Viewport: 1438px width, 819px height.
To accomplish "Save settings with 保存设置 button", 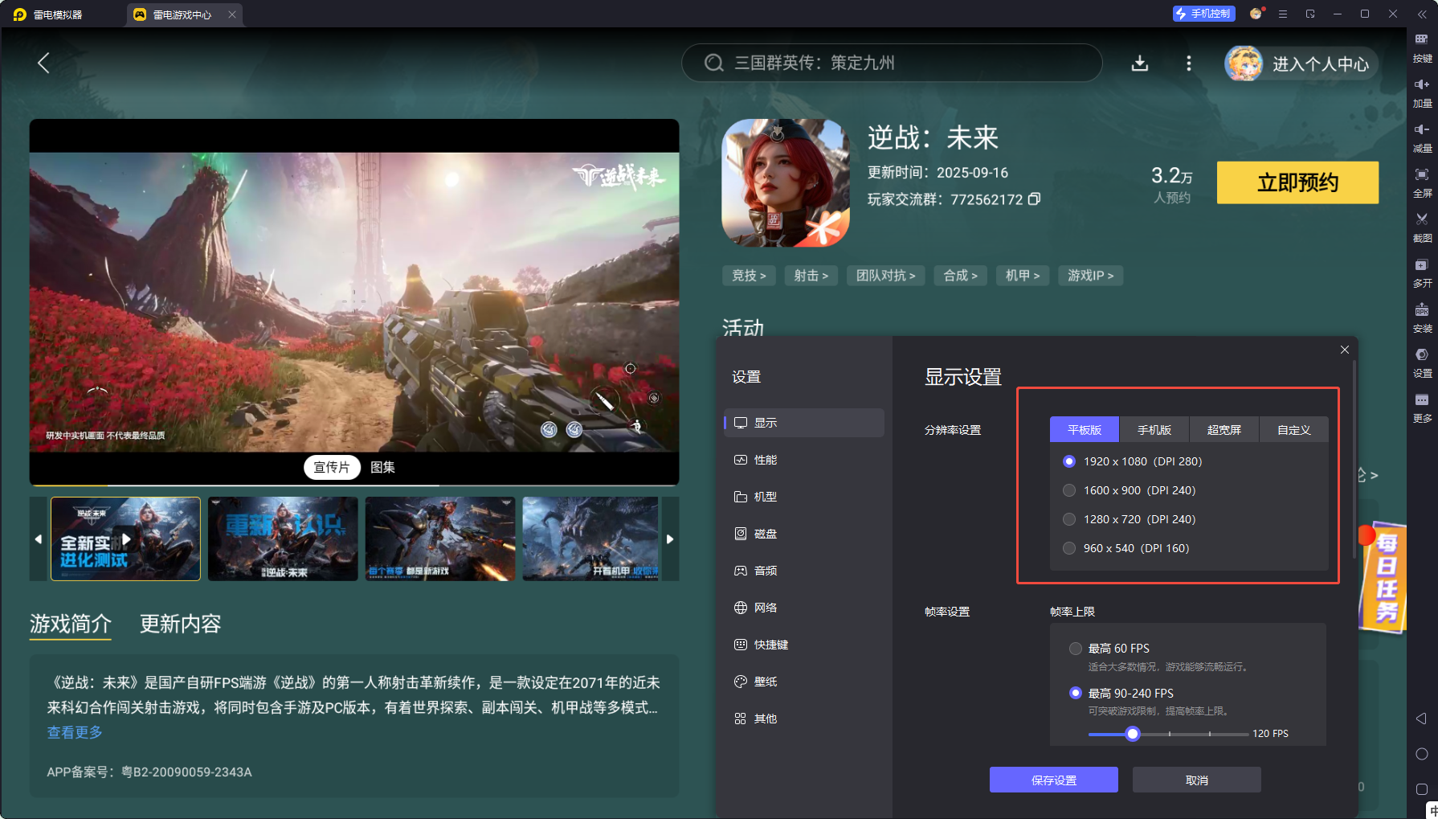I will pyautogui.click(x=1053, y=779).
